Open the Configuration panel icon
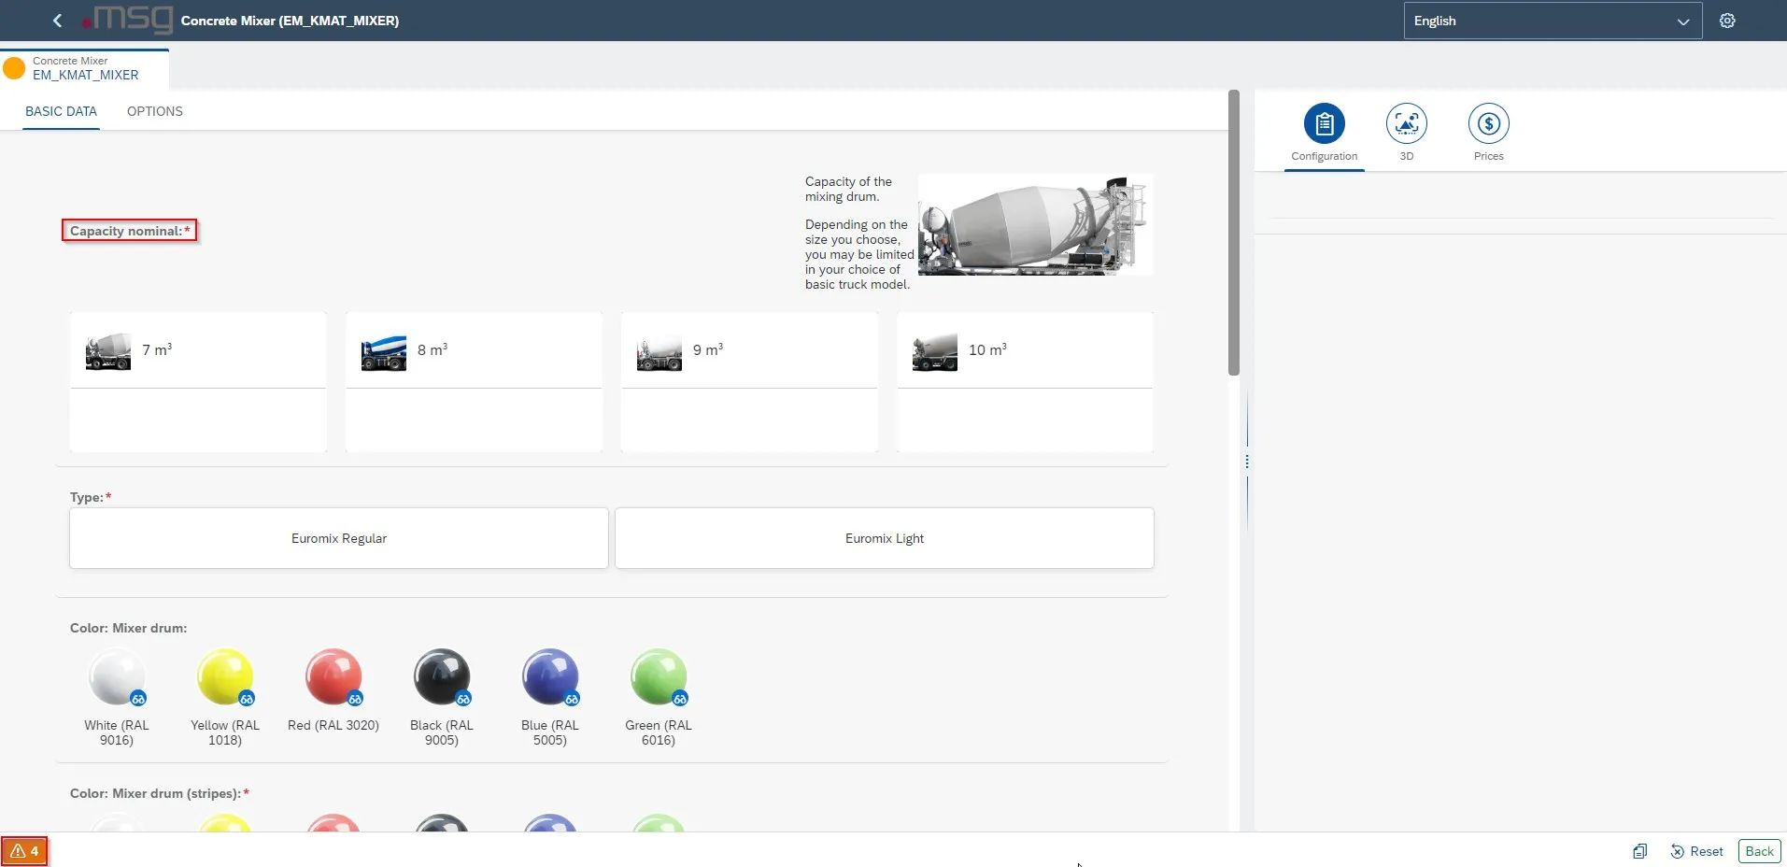The height and width of the screenshot is (867, 1787). tap(1324, 124)
